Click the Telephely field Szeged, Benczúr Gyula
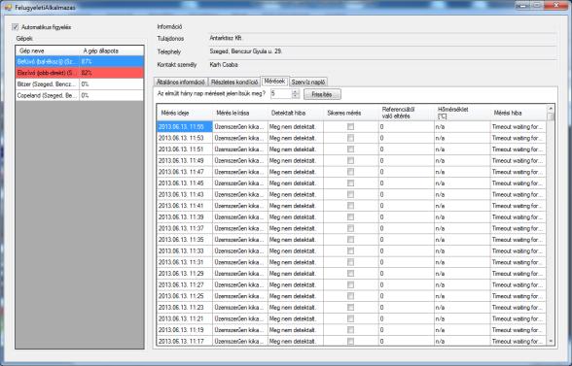Viewport: 572px width, 366px height. pos(381,51)
